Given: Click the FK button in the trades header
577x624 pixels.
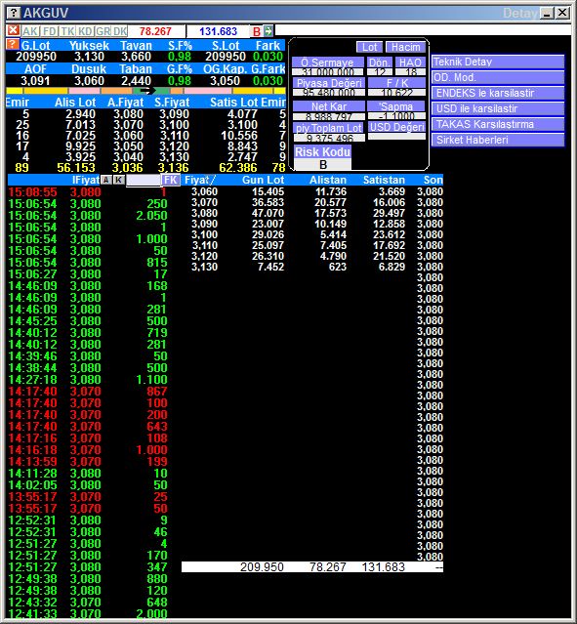Looking at the screenshot, I should point(170,180).
